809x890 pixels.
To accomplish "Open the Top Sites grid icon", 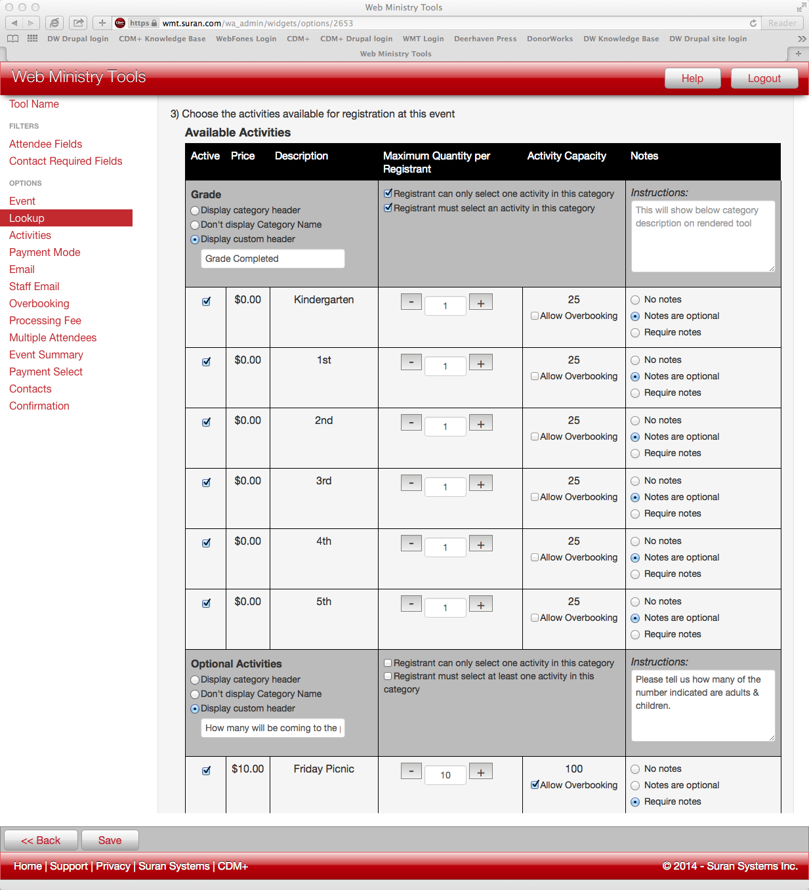I will pyautogui.click(x=32, y=39).
